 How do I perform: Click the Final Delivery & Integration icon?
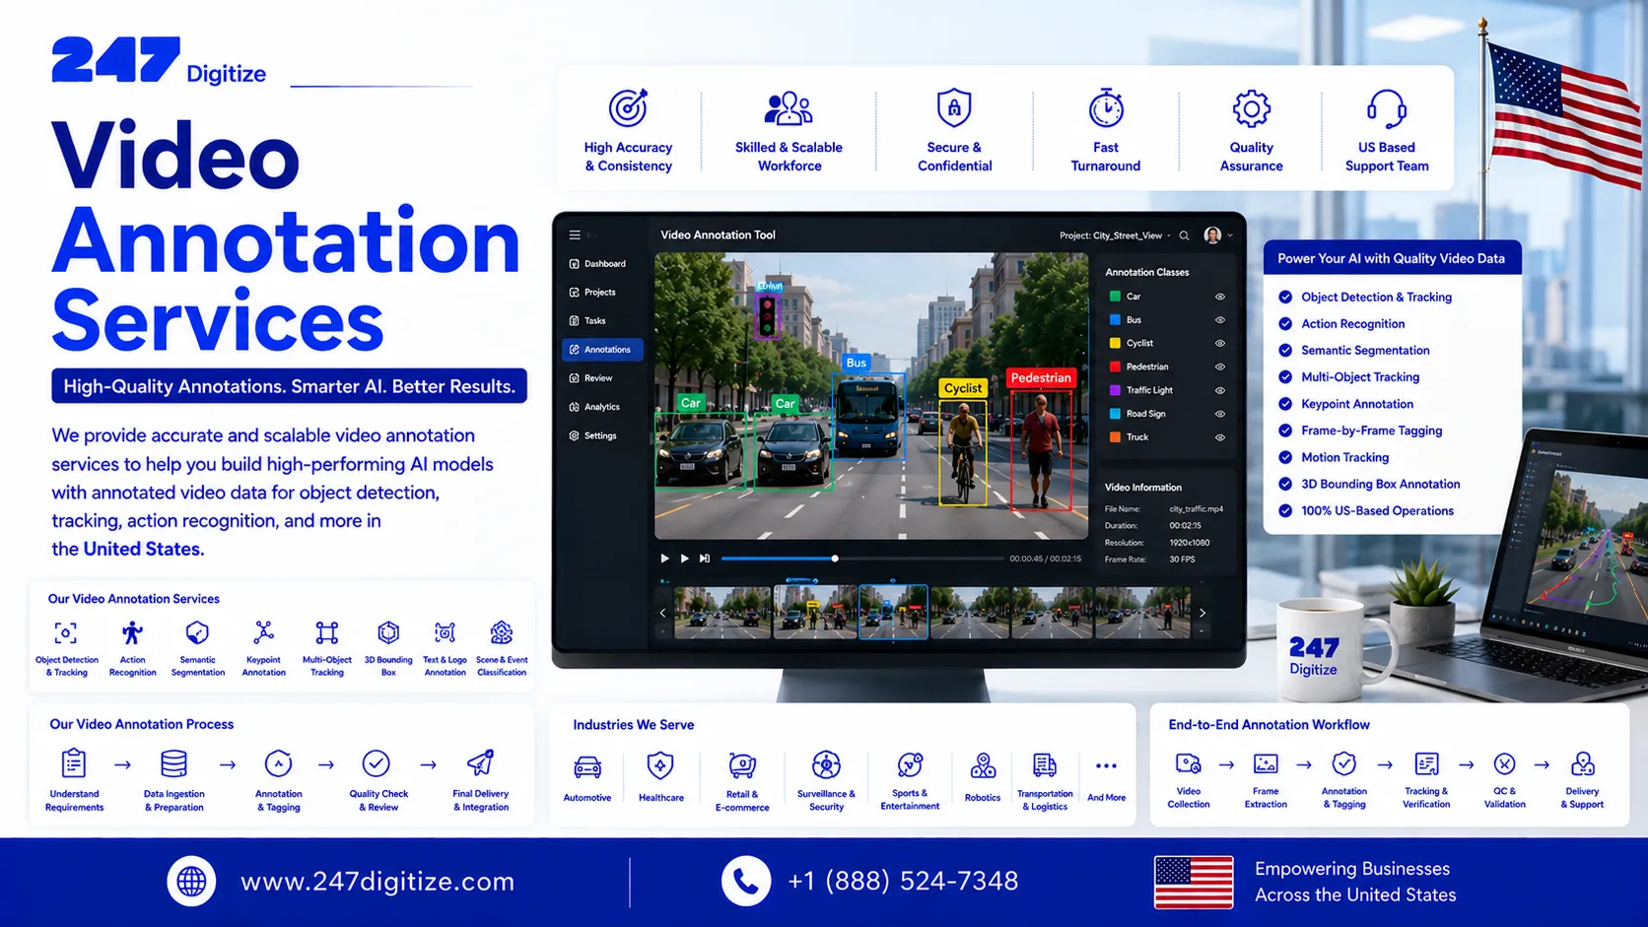[x=480, y=763]
